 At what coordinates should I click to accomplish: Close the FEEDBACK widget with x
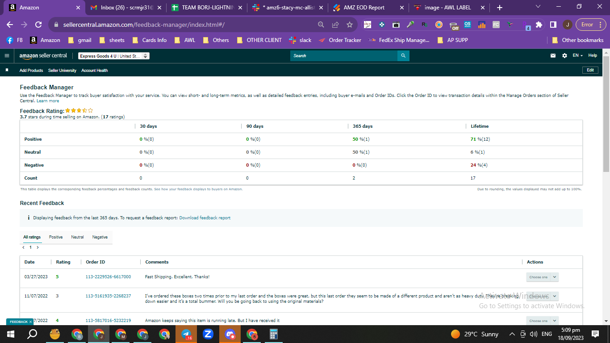pos(30,322)
